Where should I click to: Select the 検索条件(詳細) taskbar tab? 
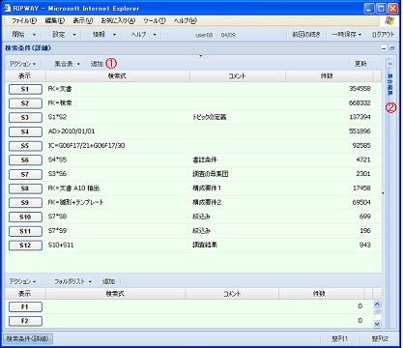pyautogui.click(x=28, y=338)
